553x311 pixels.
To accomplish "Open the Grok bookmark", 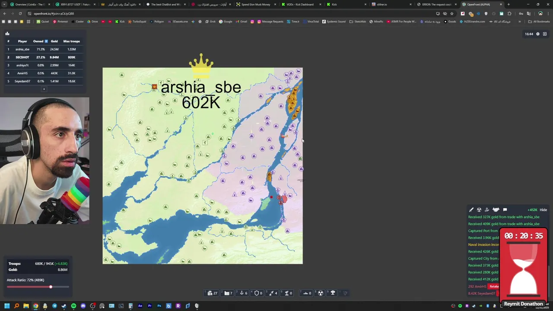I will pos(211,21).
